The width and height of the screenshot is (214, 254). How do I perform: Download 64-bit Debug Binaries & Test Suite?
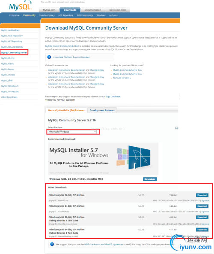202,230
